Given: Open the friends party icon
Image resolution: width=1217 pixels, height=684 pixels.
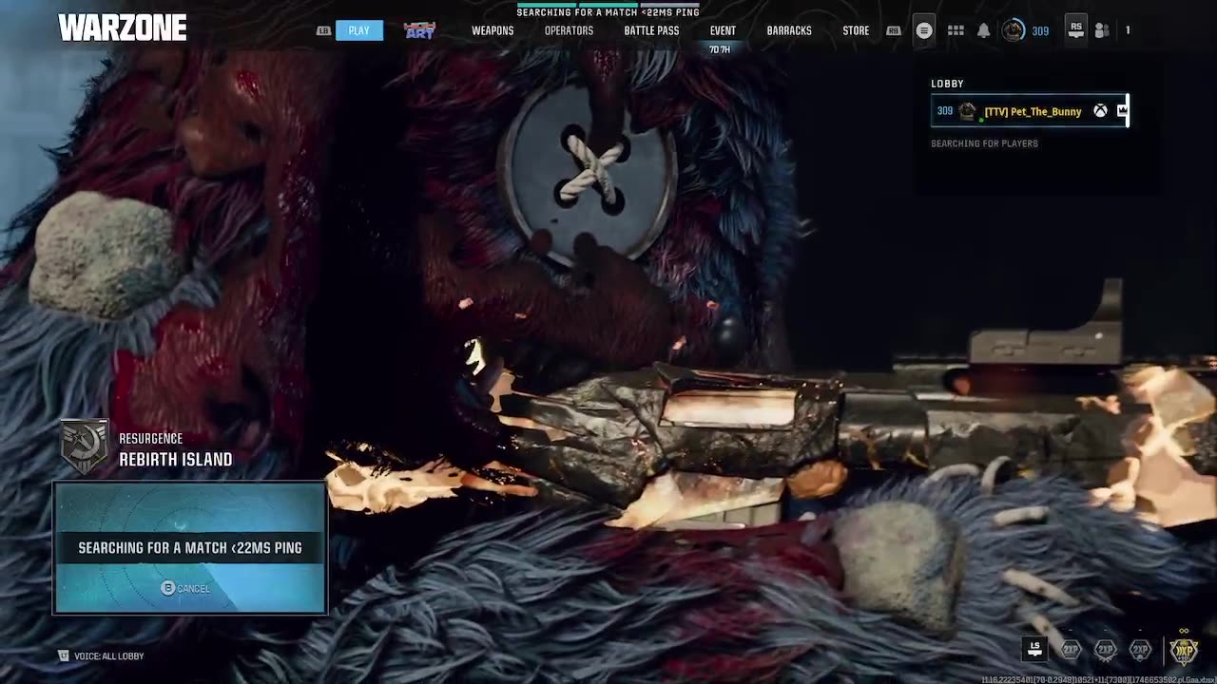Looking at the screenshot, I should 1102,30.
